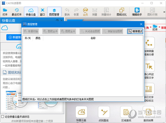This screenshot has height=123, width=166.
Task: Check 记住快看云盘开启状态 checkbox
Action: pos(3,116)
